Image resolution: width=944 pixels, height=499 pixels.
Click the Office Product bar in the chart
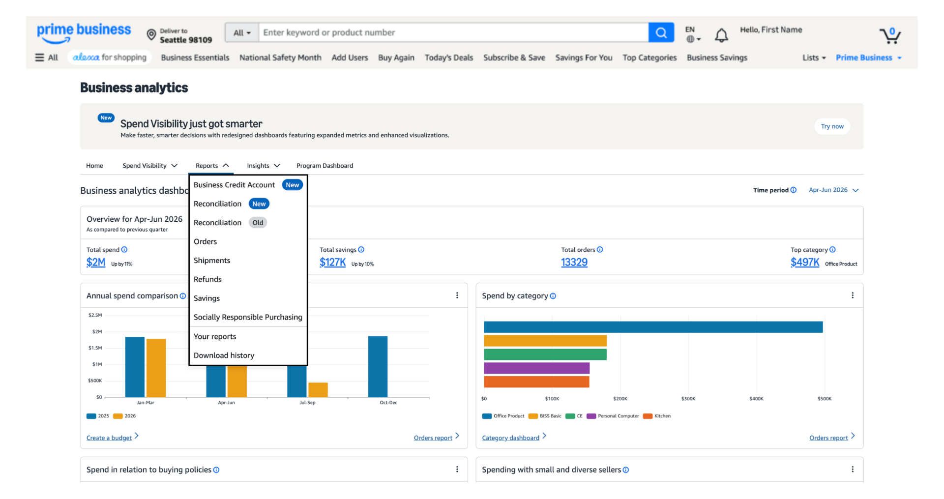pyautogui.click(x=653, y=327)
